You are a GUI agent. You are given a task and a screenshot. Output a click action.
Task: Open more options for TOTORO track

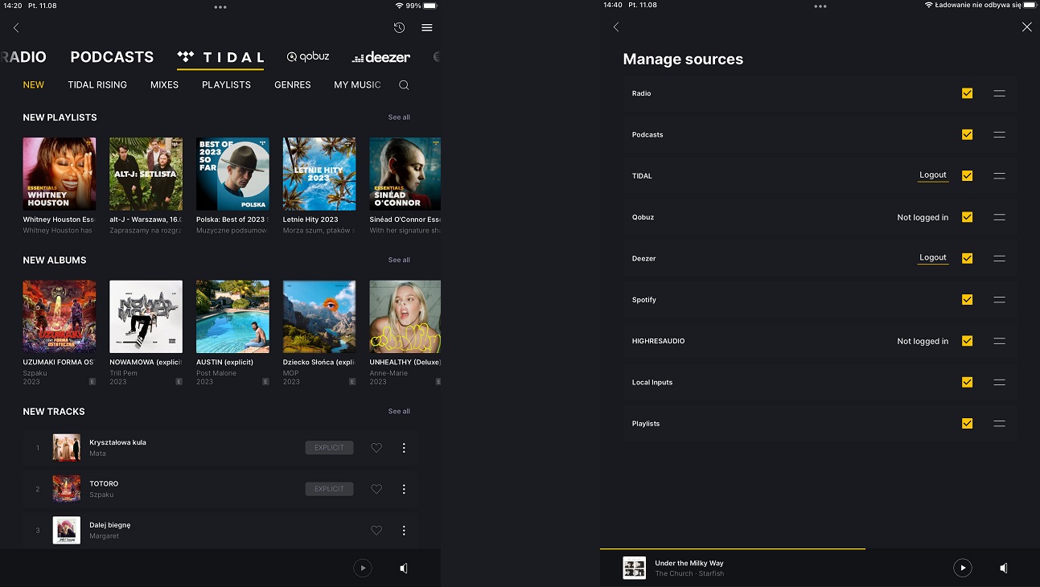pyautogui.click(x=404, y=489)
